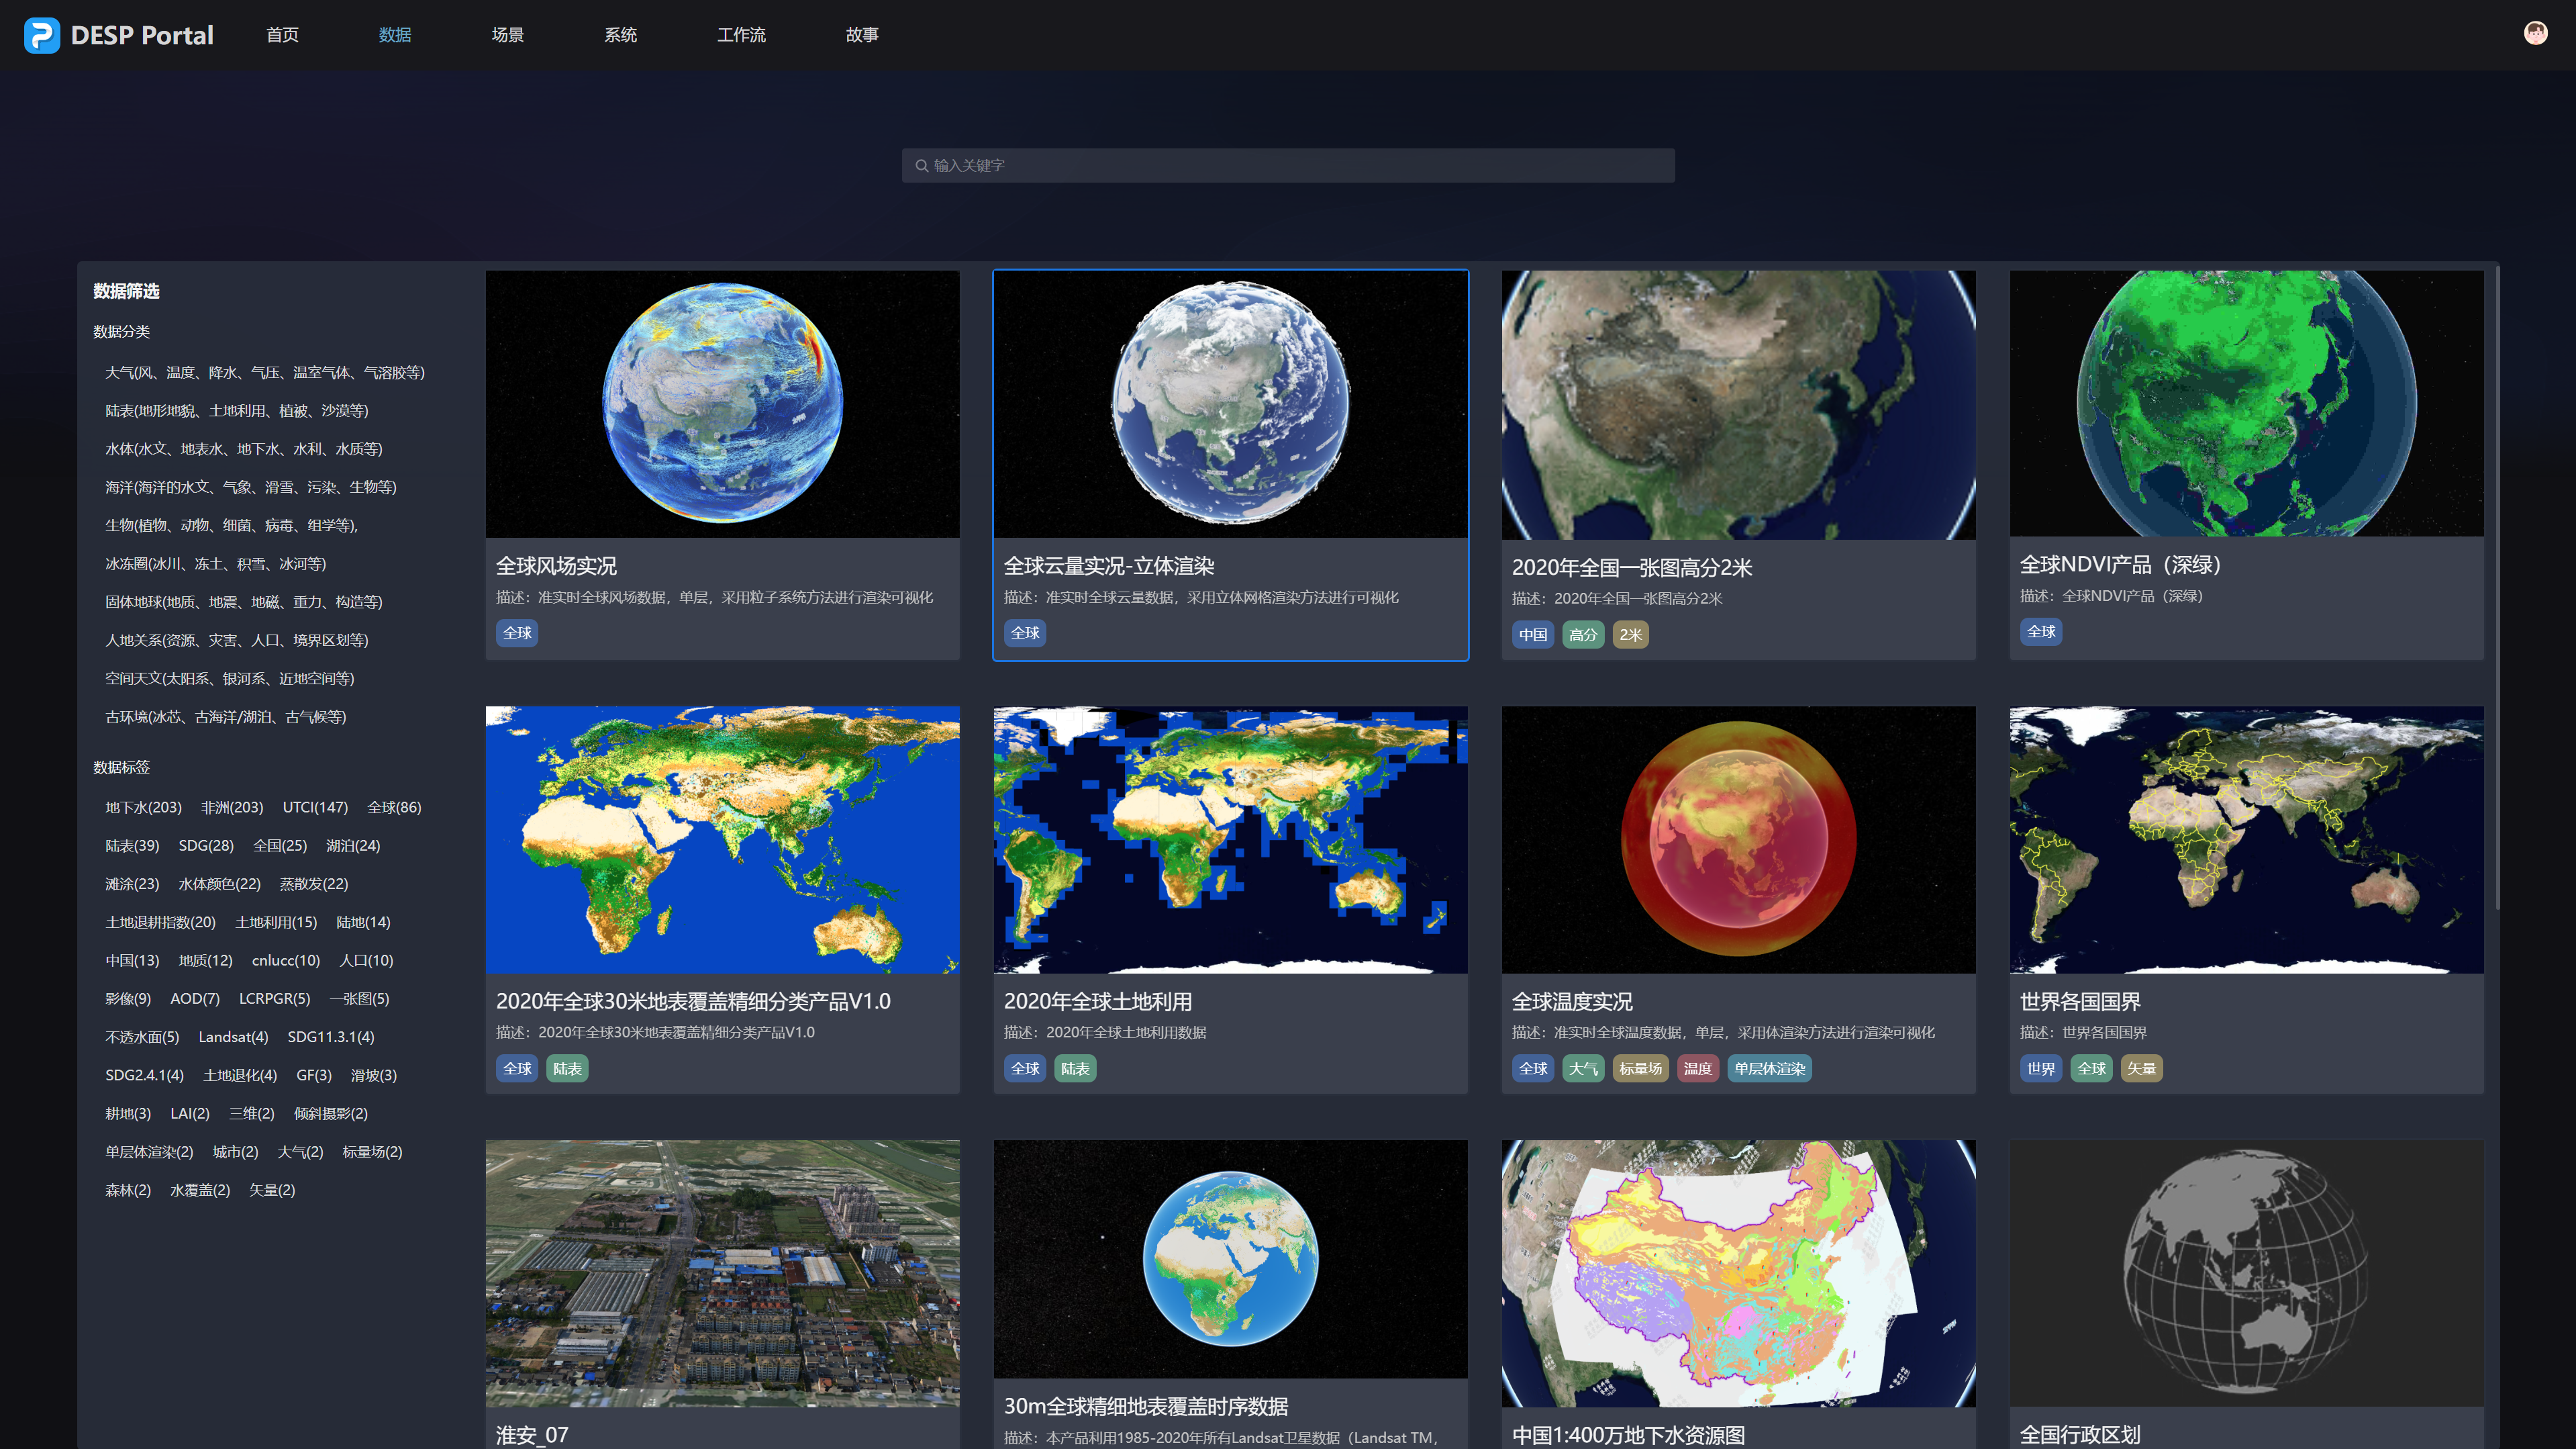This screenshot has width=2576, height=1449.
Task: Select the 地下水(203) tag filter
Action: coord(143,806)
